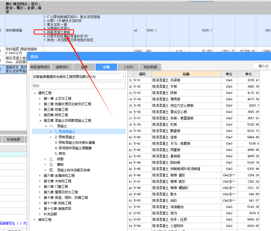This screenshot has height=231, width=271.
Task: Select row 现浇混凝土 预应力空心楼板
Action: pyautogui.click(x=194, y=105)
